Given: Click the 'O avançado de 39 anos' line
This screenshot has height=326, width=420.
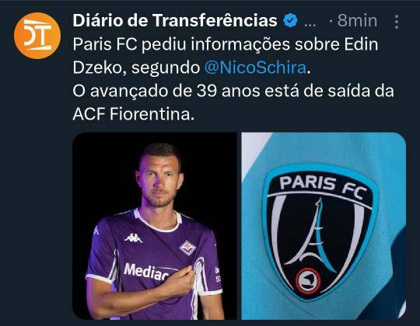Looking at the screenshot, I should pyautogui.click(x=233, y=91).
